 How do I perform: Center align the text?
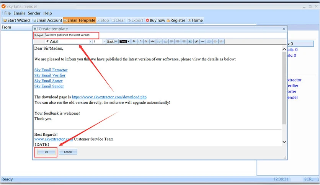(x=178, y=41)
